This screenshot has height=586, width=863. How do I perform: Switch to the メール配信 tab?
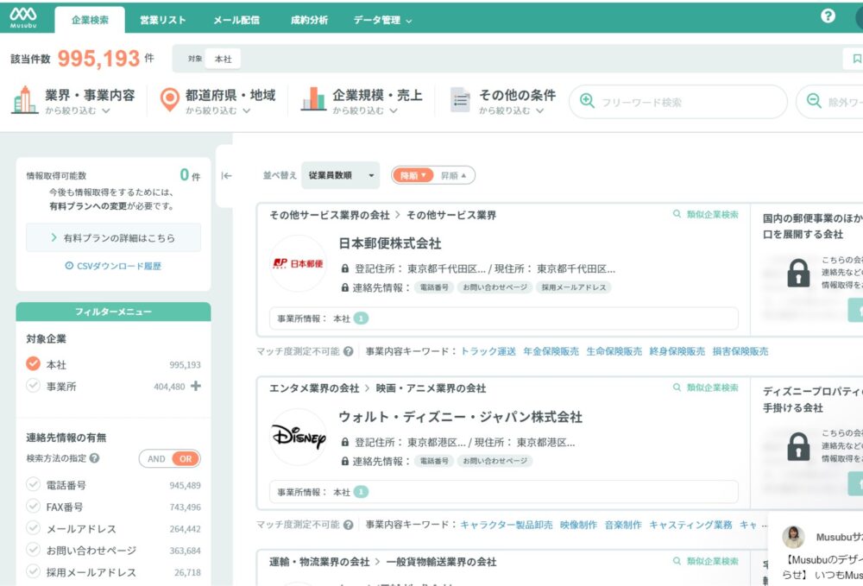click(236, 21)
